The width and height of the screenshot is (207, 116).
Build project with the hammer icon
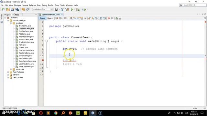62,9
